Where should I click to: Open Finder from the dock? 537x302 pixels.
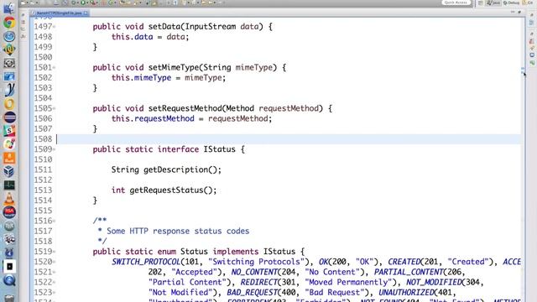tap(8, 8)
